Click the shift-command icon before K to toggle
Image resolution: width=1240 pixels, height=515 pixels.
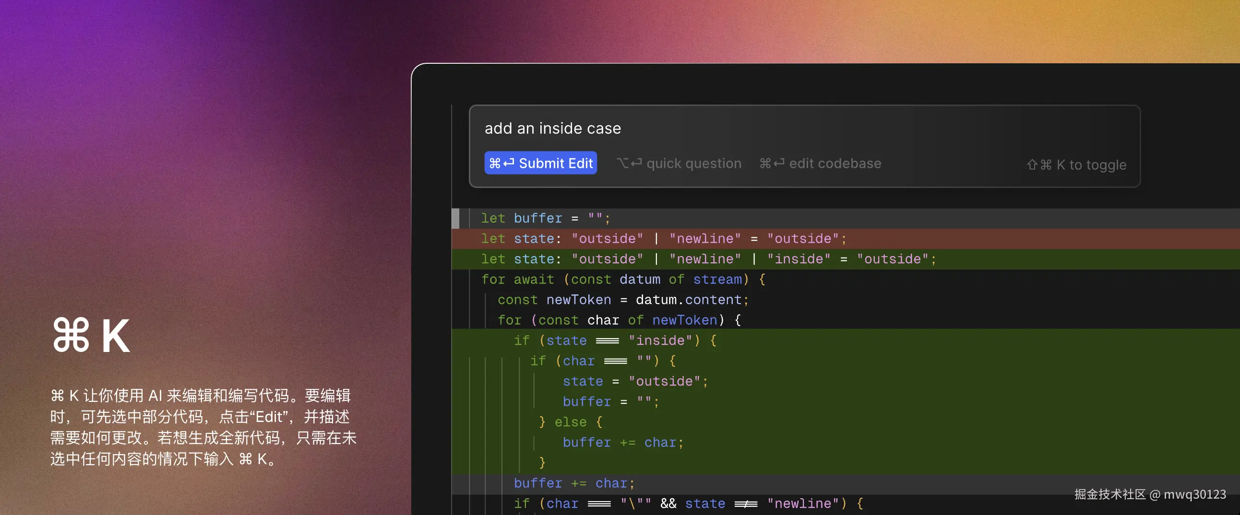1039,165
